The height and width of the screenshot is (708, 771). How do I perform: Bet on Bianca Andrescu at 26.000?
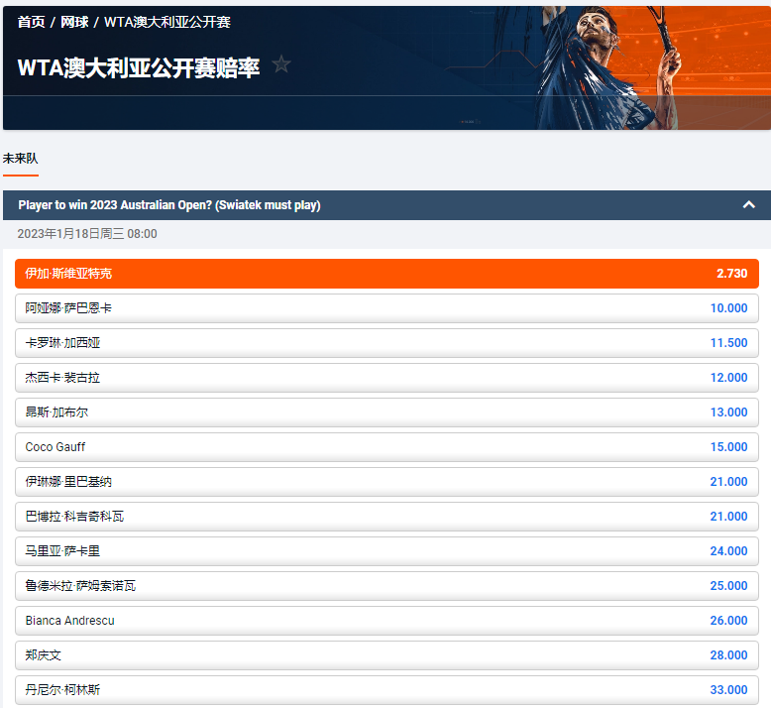tap(386, 621)
